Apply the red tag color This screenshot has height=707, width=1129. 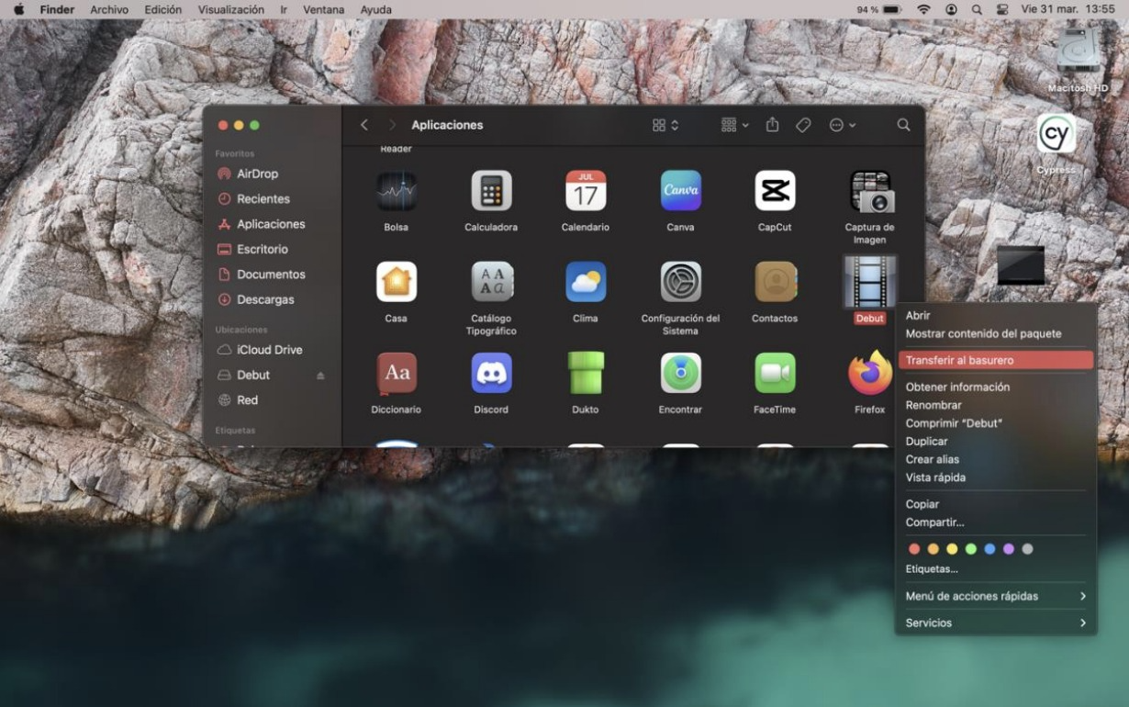coord(914,549)
